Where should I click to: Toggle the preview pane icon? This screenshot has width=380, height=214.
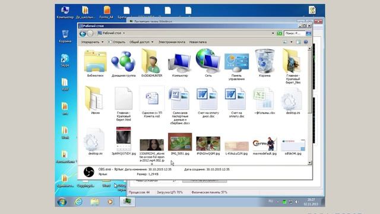(299, 42)
